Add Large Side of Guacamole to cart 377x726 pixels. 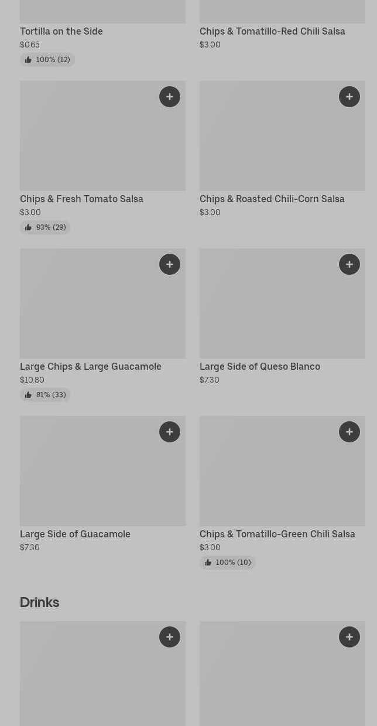click(x=170, y=432)
